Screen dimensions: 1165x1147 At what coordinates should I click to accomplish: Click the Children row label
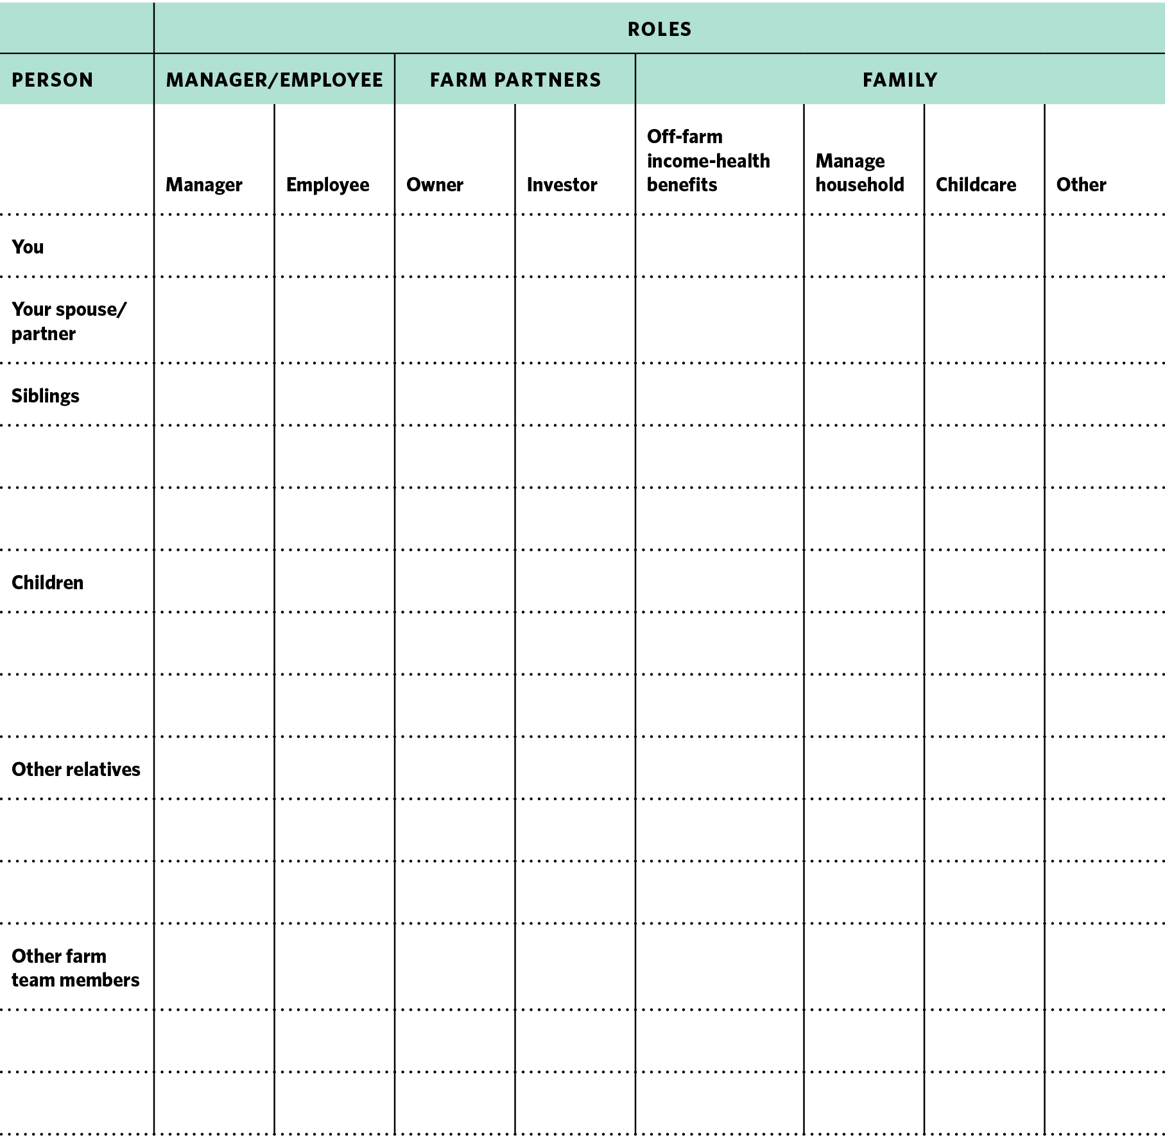click(x=47, y=583)
